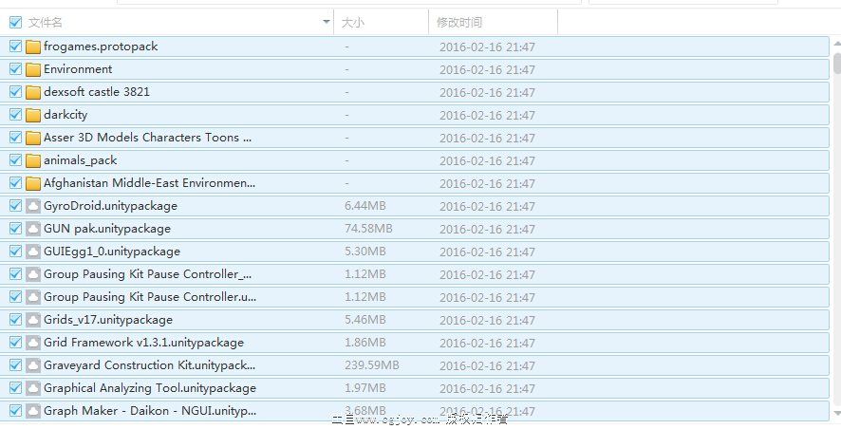
Task: Uncheck the Afghanistan Middle-East checkbox
Action: coord(15,183)
